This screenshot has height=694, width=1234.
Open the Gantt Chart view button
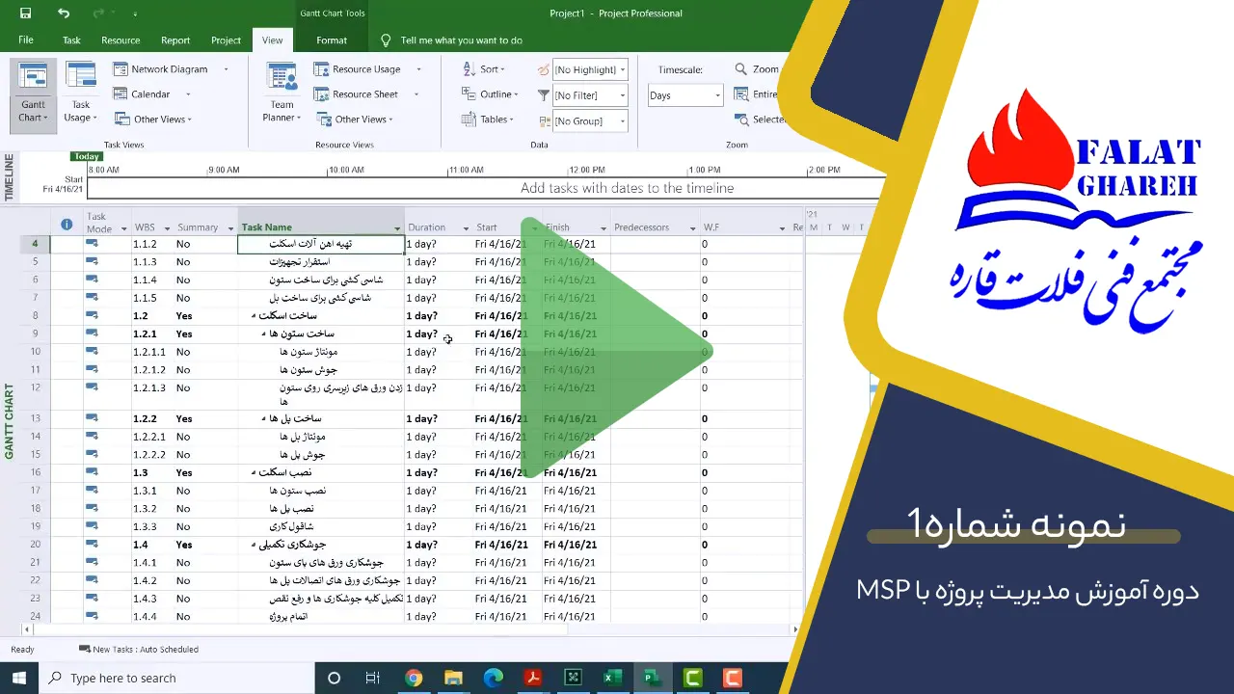coord(33,93)
